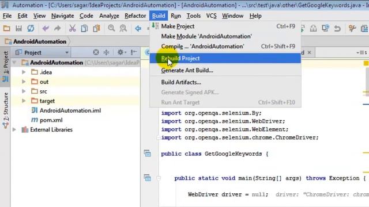This screenshot has width=369, height=207.
Task: Click the VCS compare-with-clock toolbar icon
Action: click(x=325, y=29)
